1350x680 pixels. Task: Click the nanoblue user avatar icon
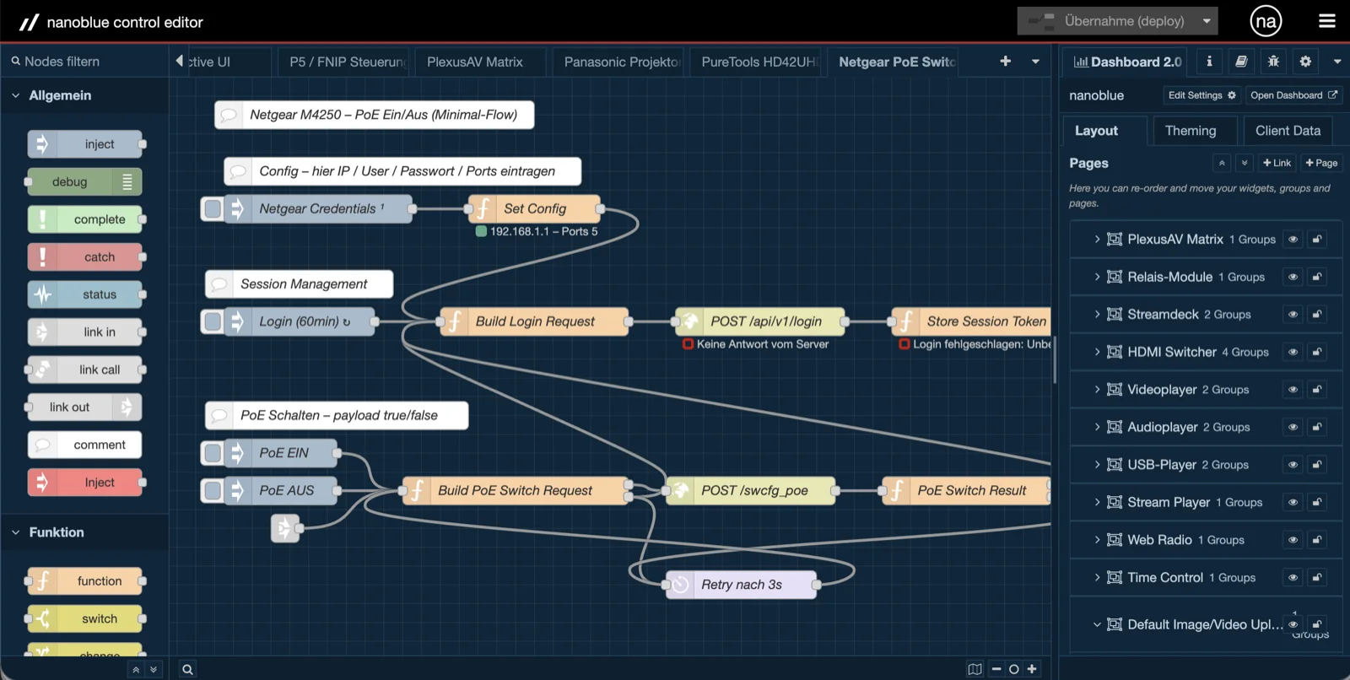tap(1266, 21)
